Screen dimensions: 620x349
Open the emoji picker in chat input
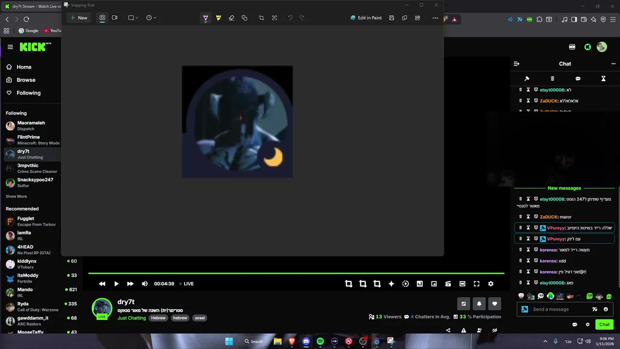[x=606, y=309]
